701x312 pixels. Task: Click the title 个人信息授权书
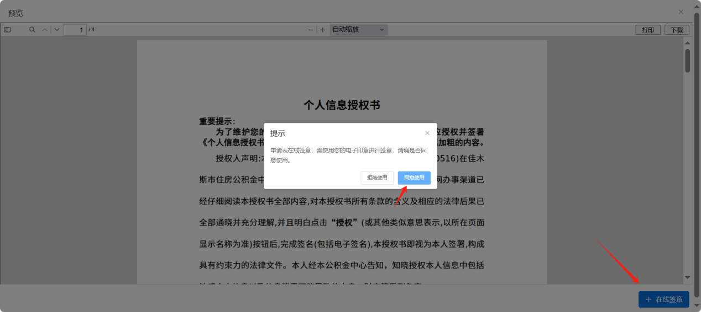point(342,105)
